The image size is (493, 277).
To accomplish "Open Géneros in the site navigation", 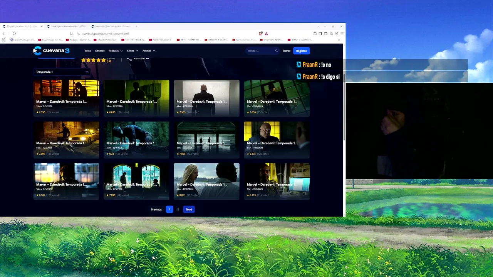I will click(100, 51).
